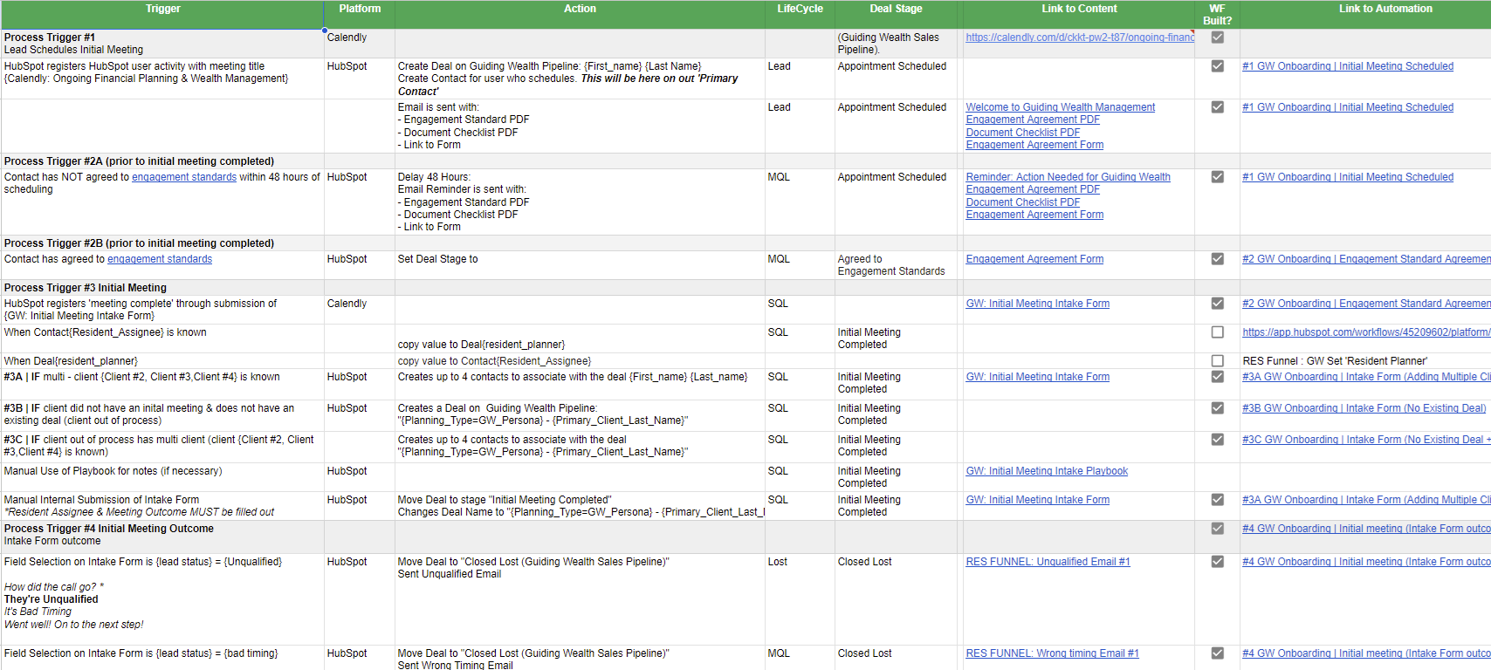This screenshot has width=1491, height=670.
Task: Toggle checkbox in Process Trigger #4 row
Action: 1217,529
